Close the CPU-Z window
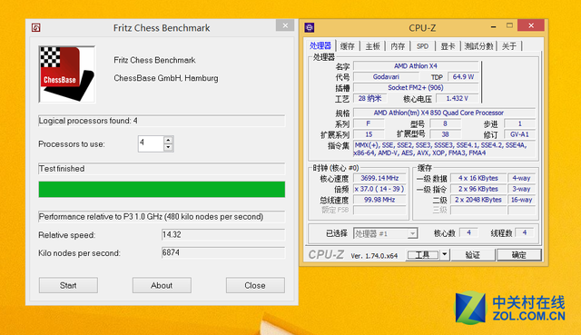 (x=531, y=25)
